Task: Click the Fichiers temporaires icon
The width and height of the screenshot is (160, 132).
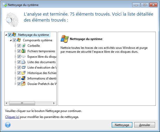Action: coord(23,51)
